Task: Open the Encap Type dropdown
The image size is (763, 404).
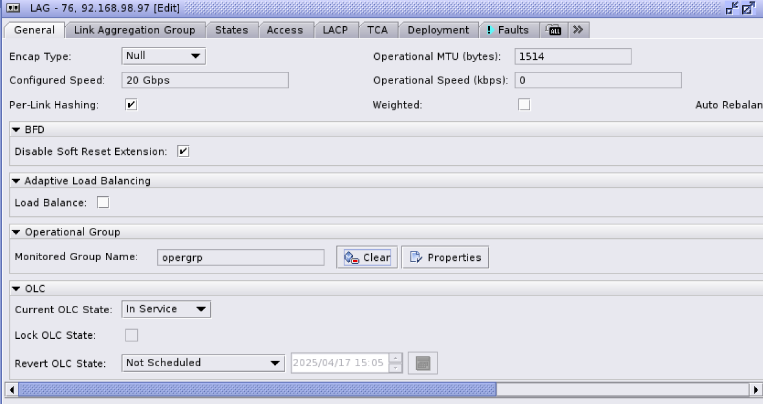Action: click(163, 56)
